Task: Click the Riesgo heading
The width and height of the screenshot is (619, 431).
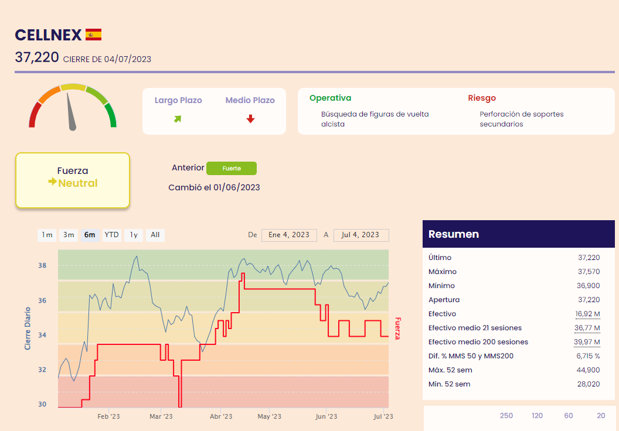Action: [x=482, y=98]
